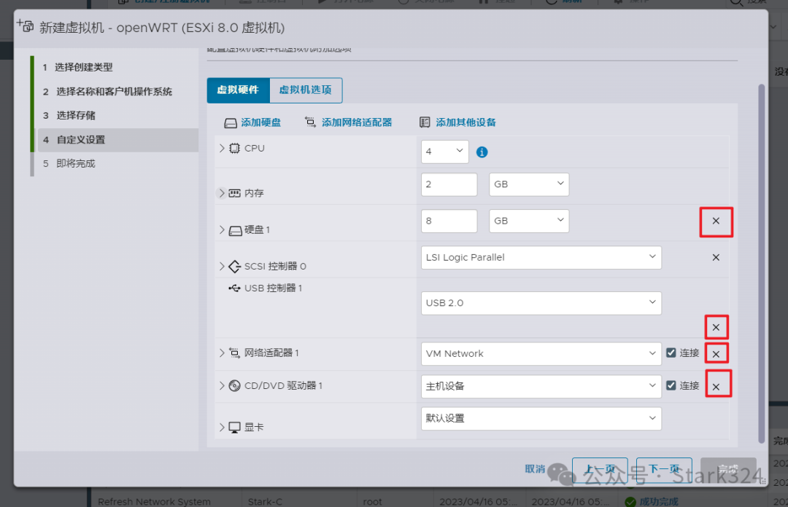
Task: Click the 添加其他设备 device icon
Action: pyautogui.click(x=426, y=122)
